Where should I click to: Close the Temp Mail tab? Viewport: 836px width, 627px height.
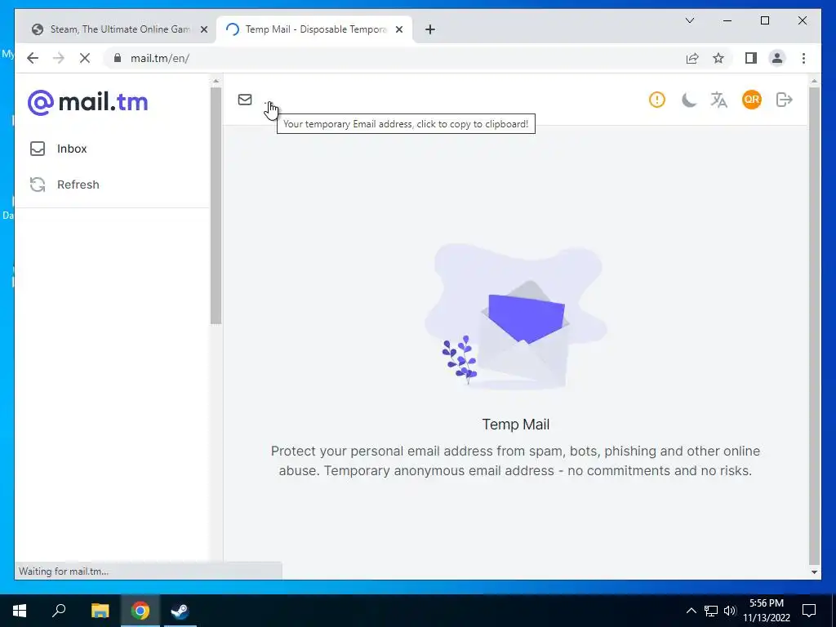(x=398, y=29)
